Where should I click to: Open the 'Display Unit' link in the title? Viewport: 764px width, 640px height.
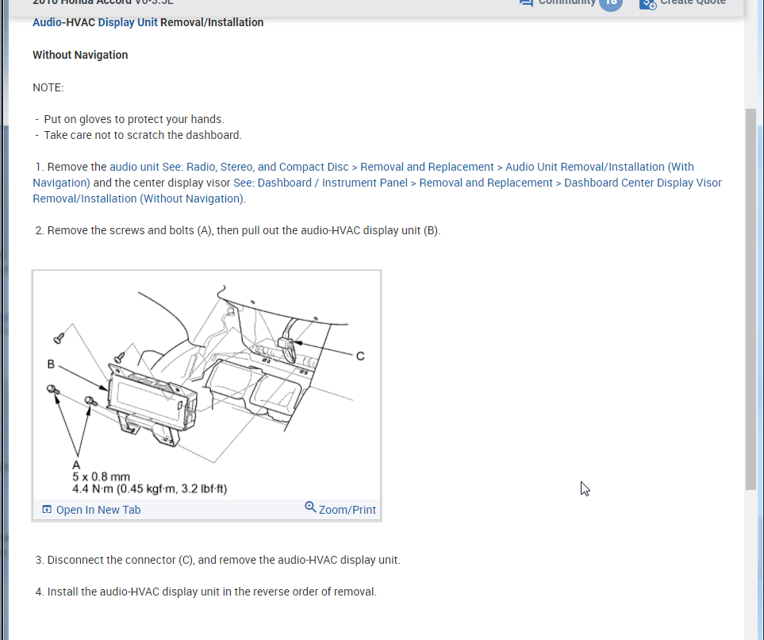128,22
